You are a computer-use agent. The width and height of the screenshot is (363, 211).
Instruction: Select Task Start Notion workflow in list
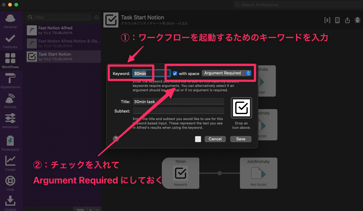[x=63, y=57]
